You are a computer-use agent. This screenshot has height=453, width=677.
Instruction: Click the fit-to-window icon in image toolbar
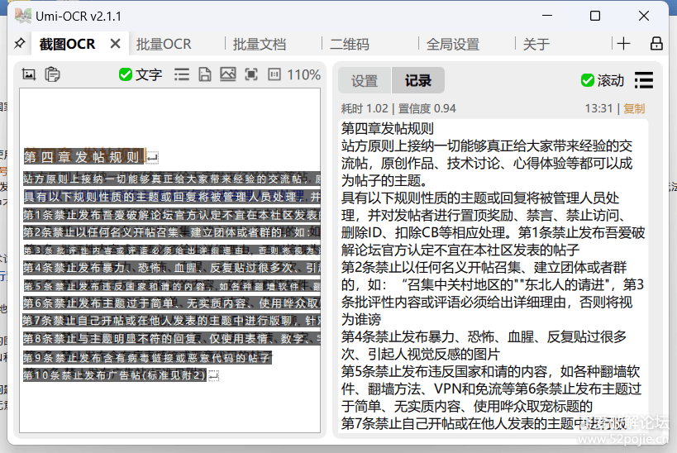pos(251,74)
